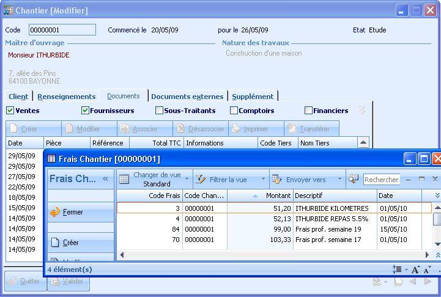Screen dimensions: 441x297
Task: Click the Changer de vue grid icon
Action: click(x=124, y=179)
